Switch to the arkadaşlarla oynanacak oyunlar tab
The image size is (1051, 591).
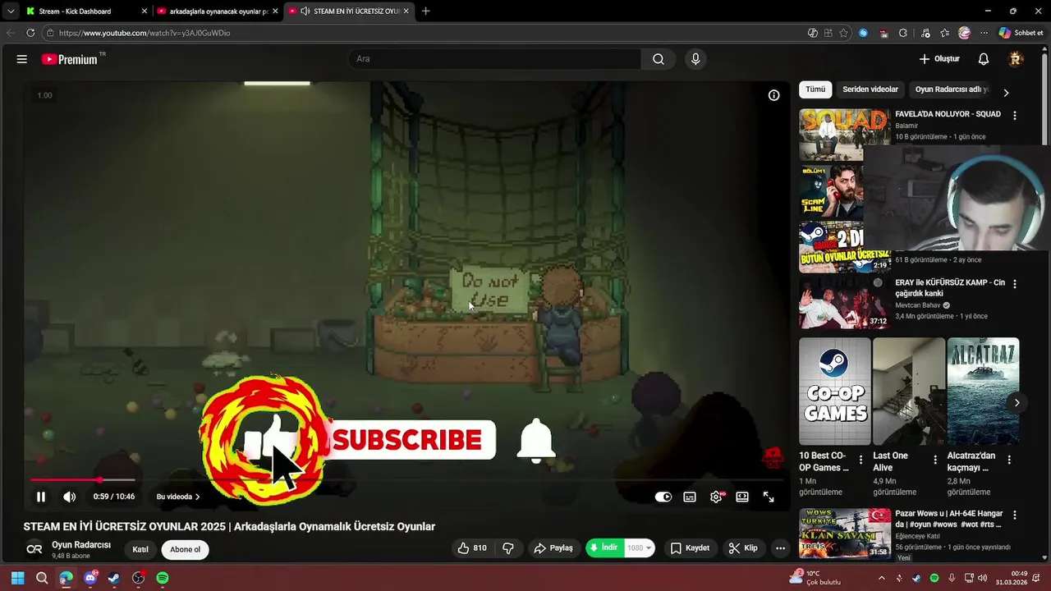pos(218,11)
